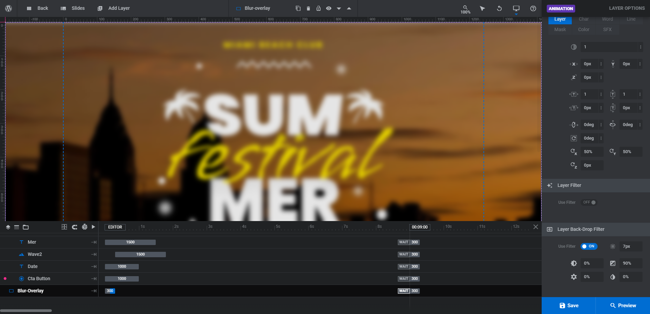Go back with the Back button

pyautogui.click(x=38, y=8)
